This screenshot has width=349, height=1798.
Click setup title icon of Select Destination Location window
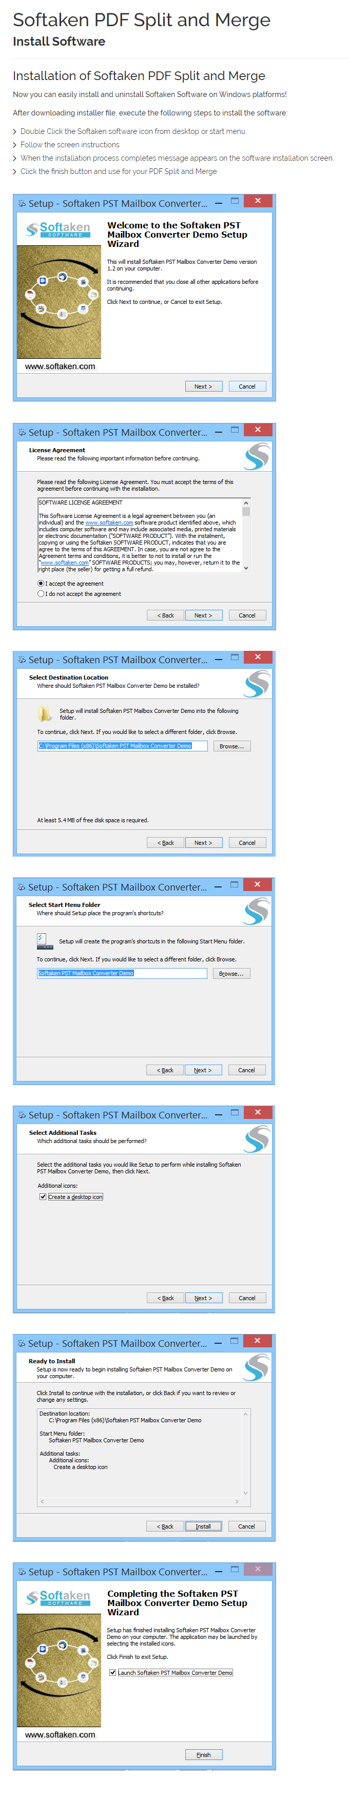point(22,659)
